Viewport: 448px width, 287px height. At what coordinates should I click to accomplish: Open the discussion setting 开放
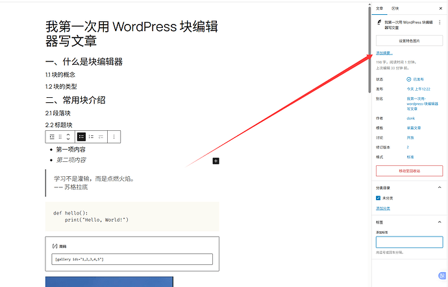click(410, 137)
